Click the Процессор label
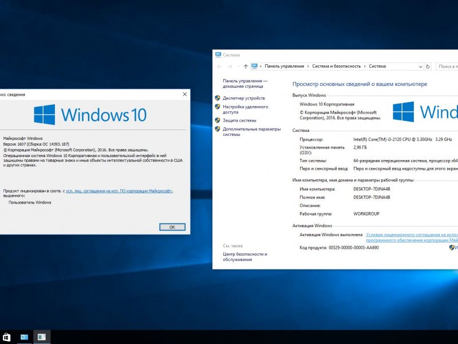The image size is (458, 344). click(x=311, y=139)
